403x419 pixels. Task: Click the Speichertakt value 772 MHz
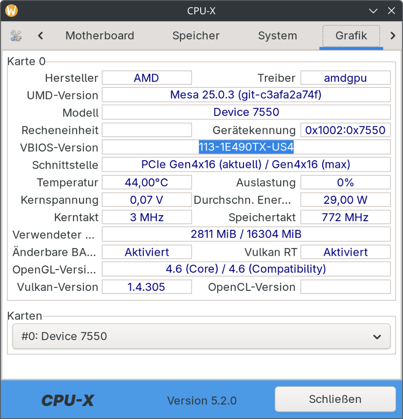345,217
